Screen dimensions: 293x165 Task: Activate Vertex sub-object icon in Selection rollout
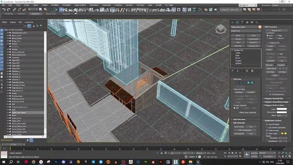click(238, 82)
